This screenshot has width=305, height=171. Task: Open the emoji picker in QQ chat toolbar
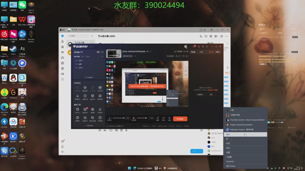100,130
